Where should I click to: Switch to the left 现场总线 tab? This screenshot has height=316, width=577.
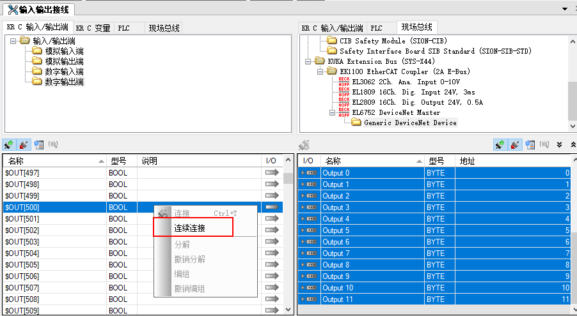164,28
